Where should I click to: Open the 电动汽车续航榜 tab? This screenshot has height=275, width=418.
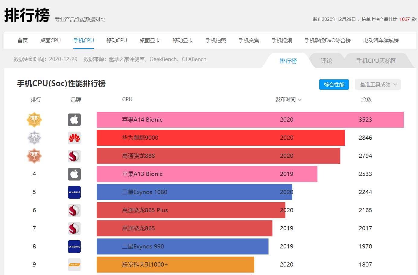(x=381, y=40)
